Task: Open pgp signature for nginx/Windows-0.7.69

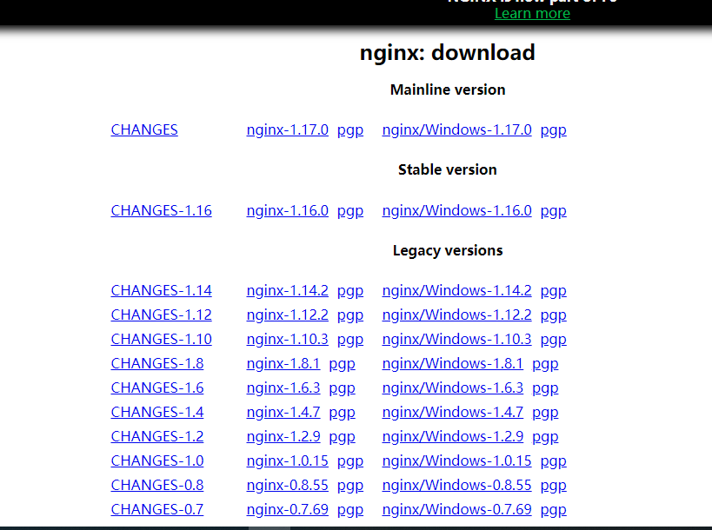Action: (554, 511)
